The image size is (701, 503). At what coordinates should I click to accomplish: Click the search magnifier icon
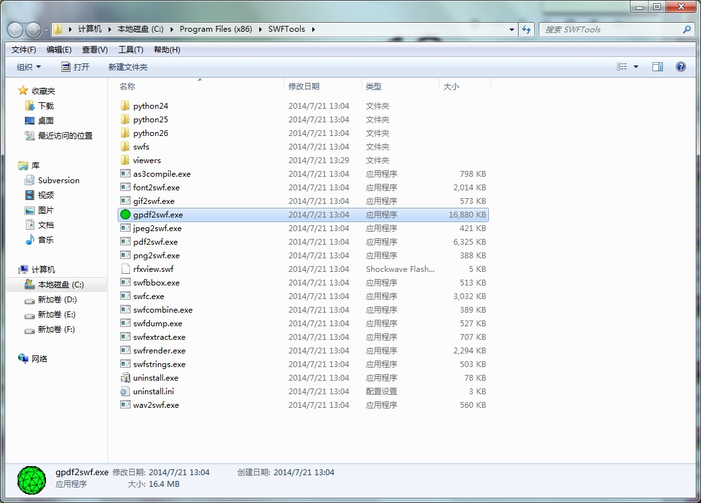687,30
